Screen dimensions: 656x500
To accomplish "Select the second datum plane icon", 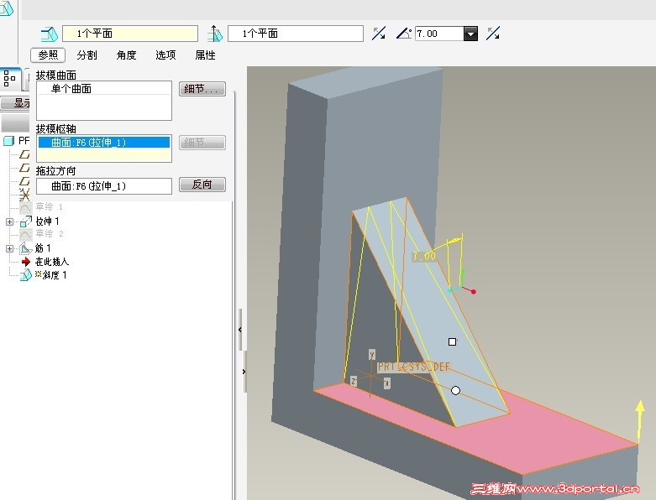I will pos(24,168).
